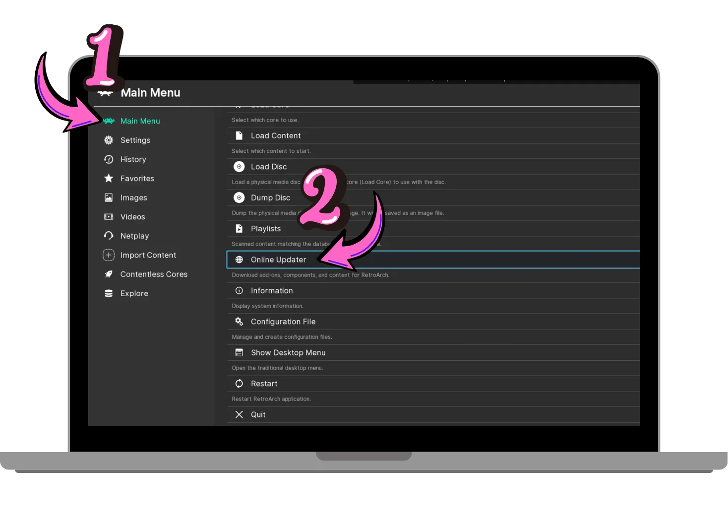The height and width of the screenshot is (528, 728).
Task: Click the Import Content plus icon
Action: tap(109, 255)
